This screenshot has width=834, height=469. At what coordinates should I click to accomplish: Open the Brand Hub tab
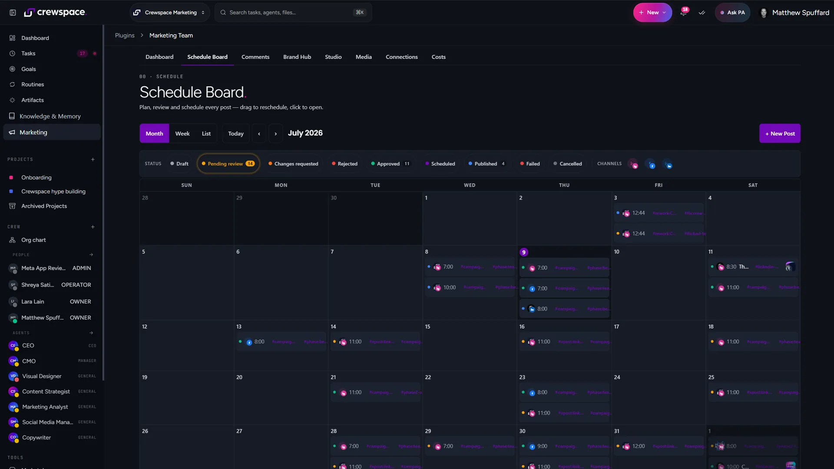coord(297,57)
